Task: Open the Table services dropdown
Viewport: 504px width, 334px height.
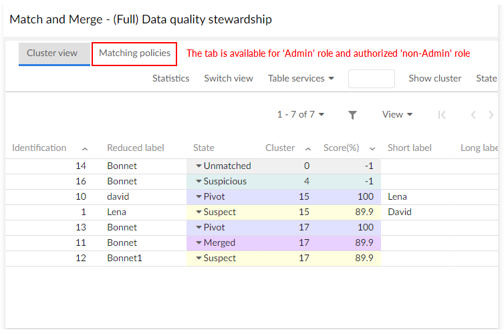Action: point(301,78)
